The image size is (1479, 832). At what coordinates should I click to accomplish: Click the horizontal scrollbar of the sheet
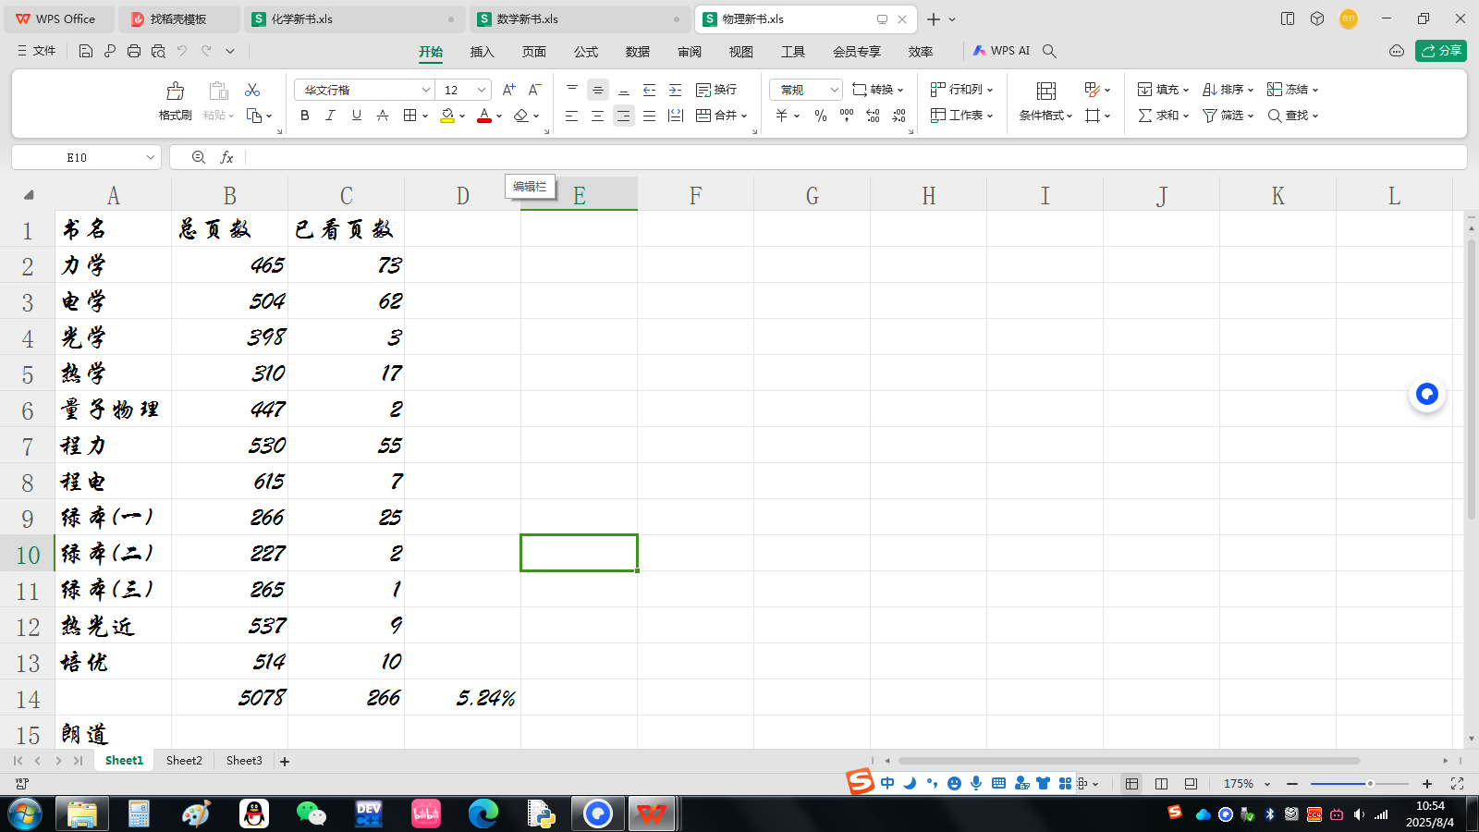[1129, 761]
